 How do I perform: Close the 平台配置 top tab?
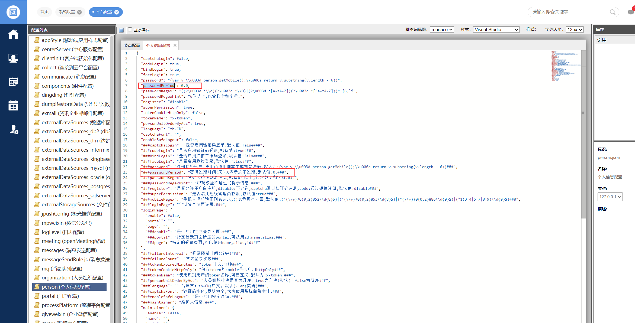[x=117, y=12]
